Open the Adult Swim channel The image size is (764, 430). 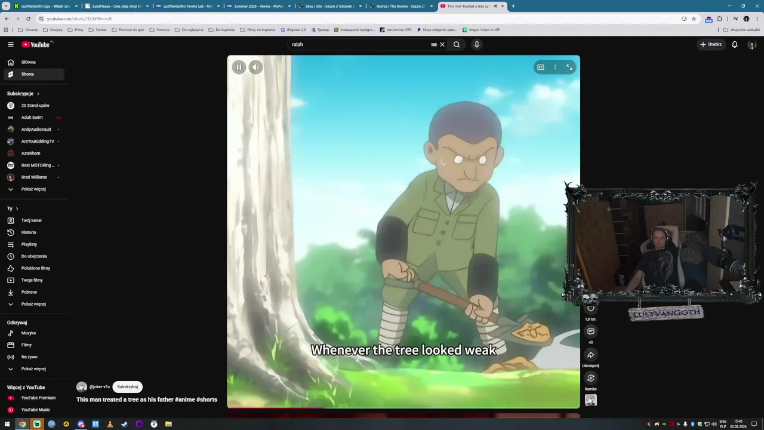pos(33,118)
